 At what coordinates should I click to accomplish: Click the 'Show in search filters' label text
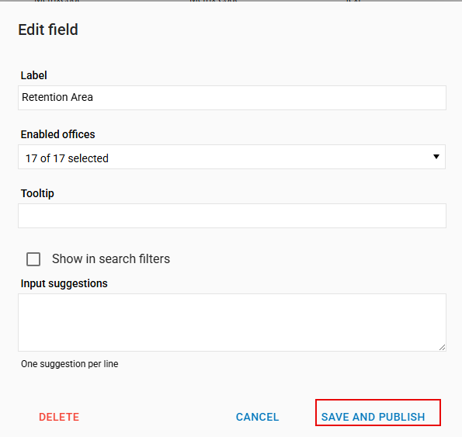(x=111, y=258)
